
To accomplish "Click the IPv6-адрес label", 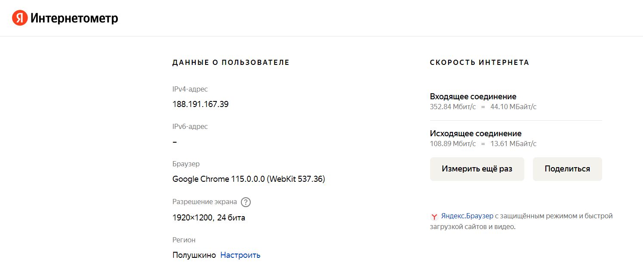I will pyautogui.click(x=190, y=127).
